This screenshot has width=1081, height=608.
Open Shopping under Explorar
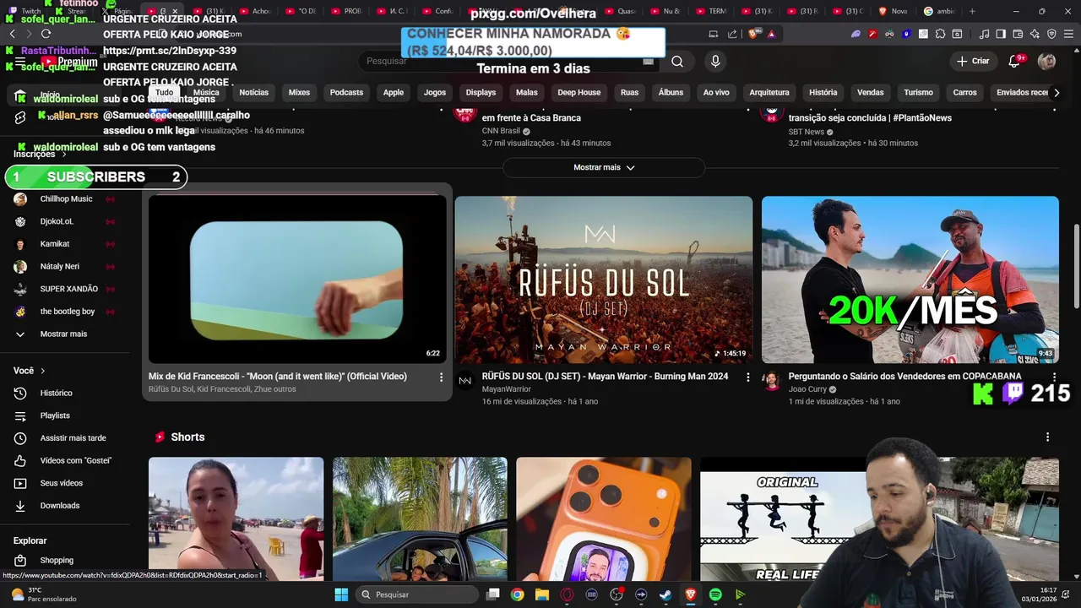tap(57, 560)
